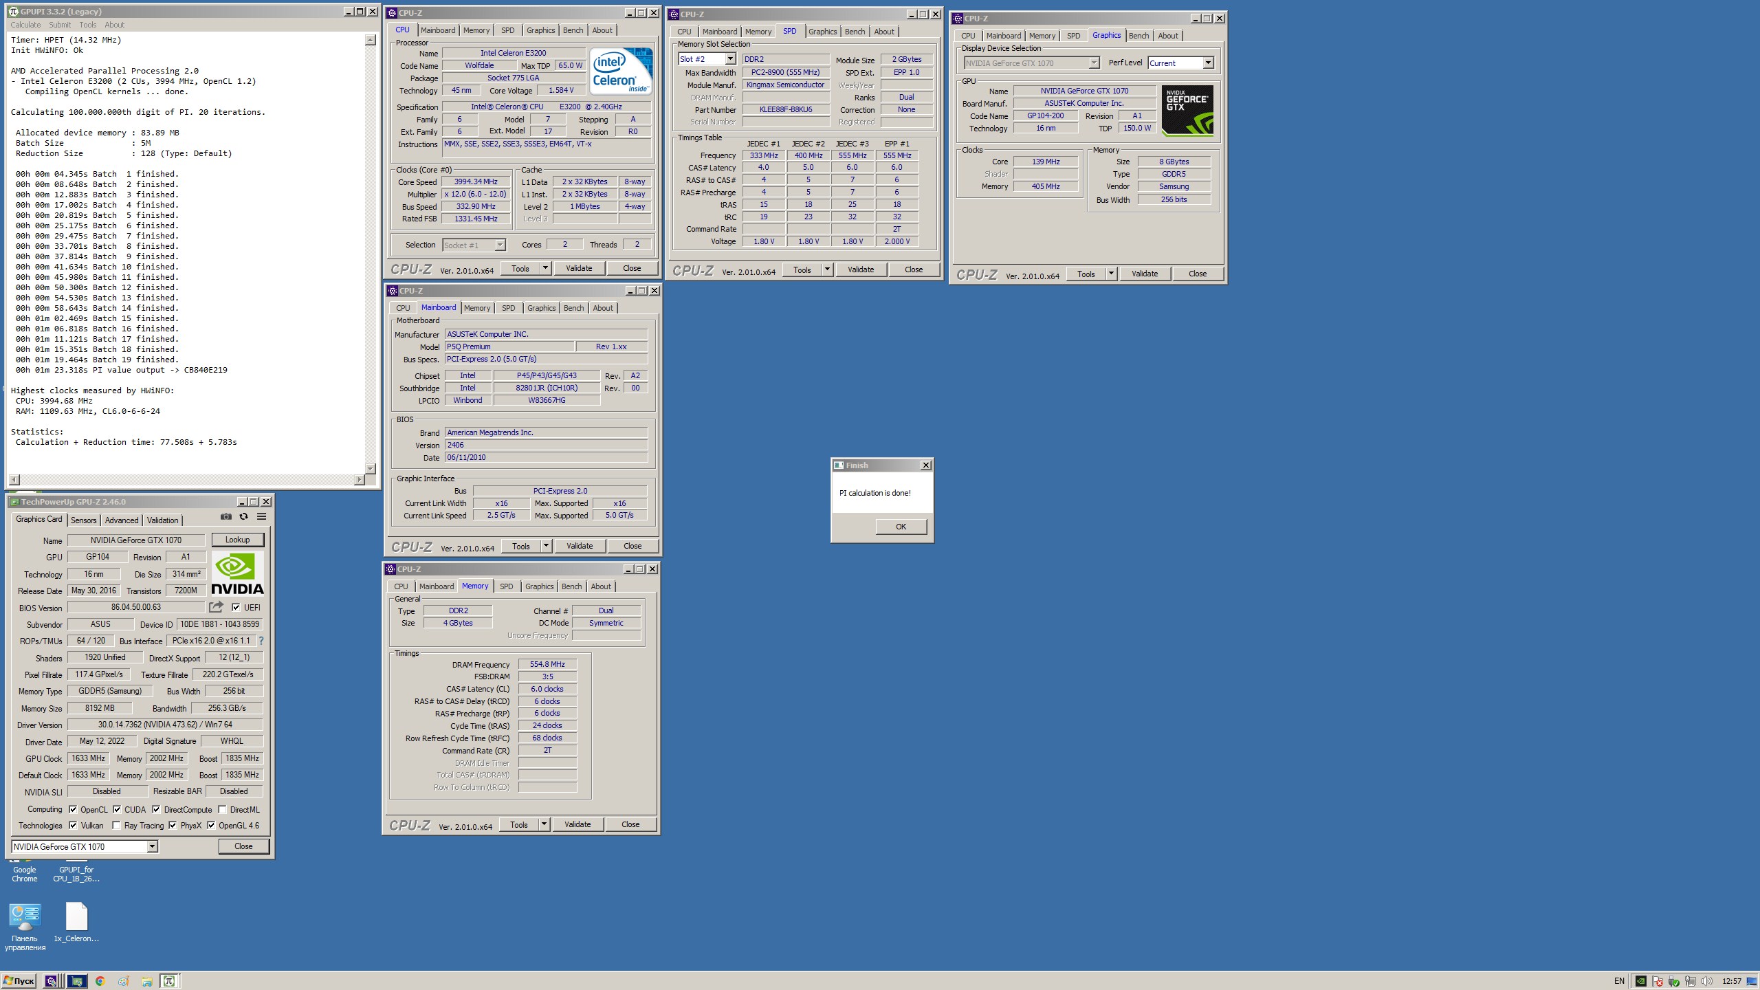1760x990 pixels.
Task: Switch to the Advanced tab in GPU-Z
Action: coord(122,520)
